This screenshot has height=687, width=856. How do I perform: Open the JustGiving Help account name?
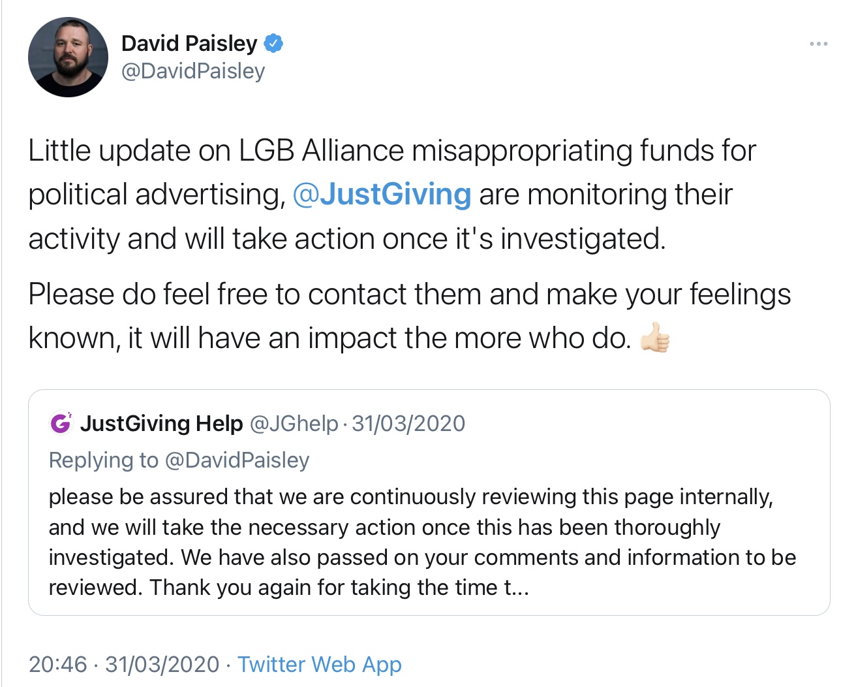161,423
